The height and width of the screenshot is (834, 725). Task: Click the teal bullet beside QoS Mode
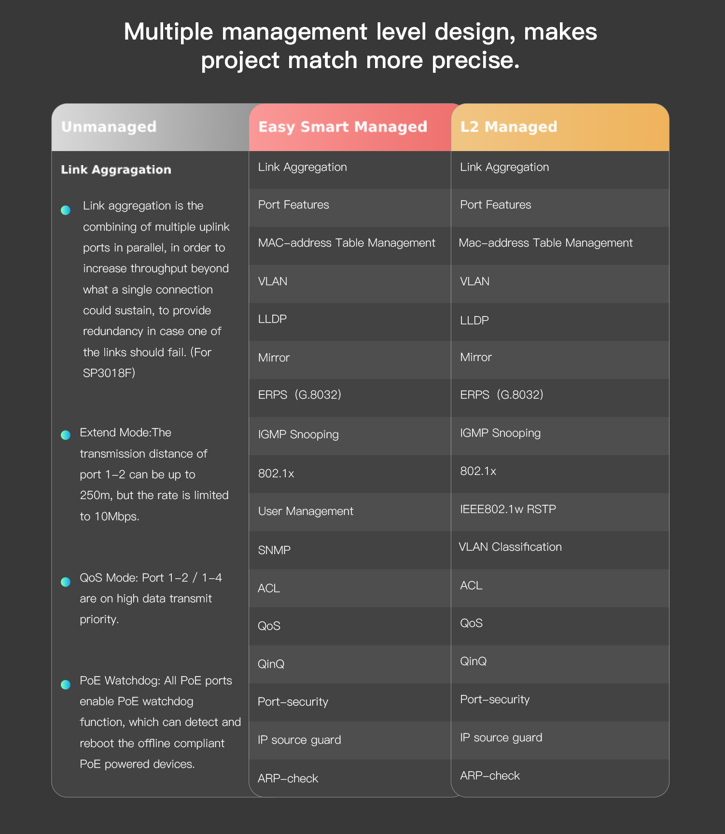click(x=66, y=582)
